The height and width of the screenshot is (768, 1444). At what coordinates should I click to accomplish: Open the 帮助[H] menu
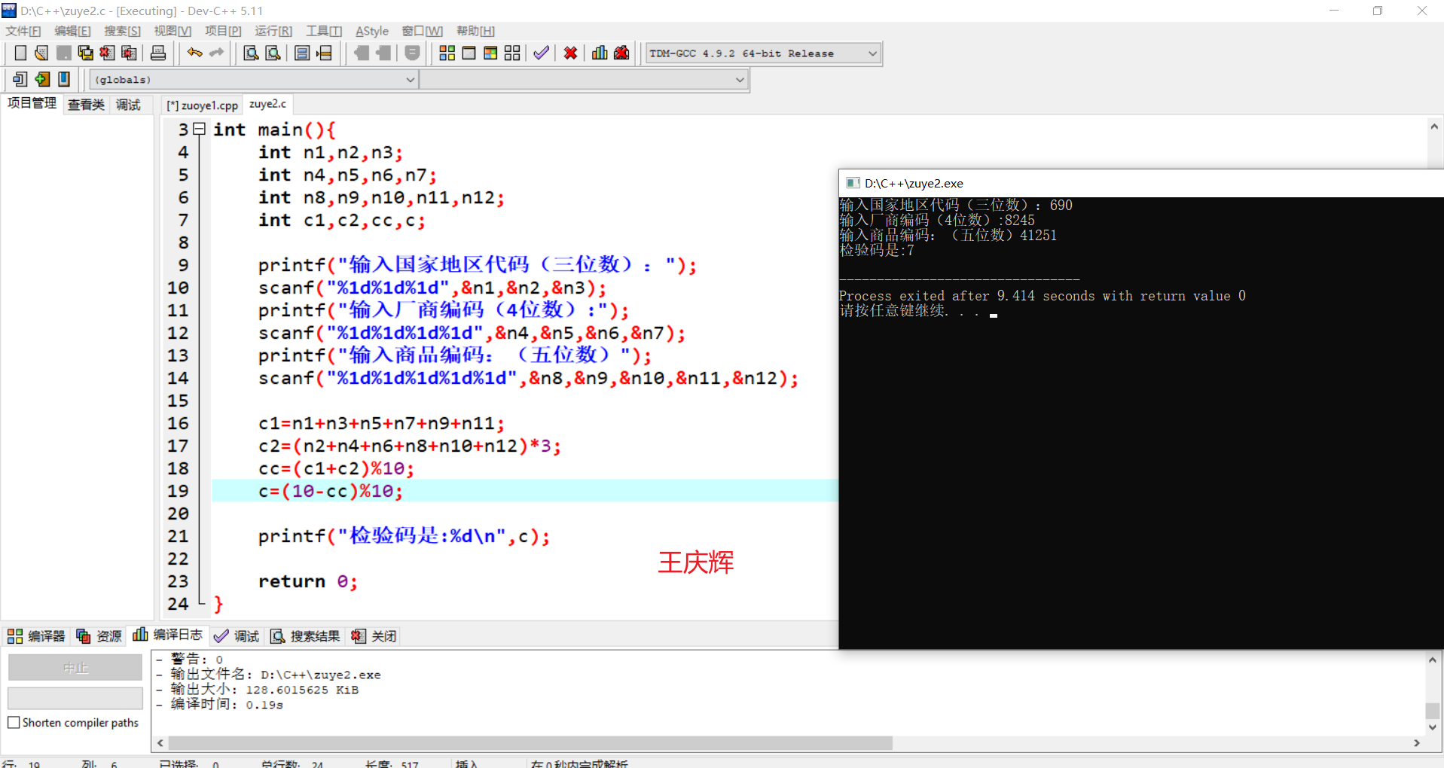(475, 31)
